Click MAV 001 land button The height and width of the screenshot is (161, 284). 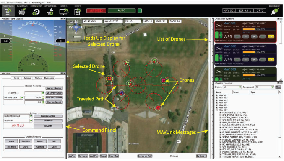pos(263,37)
